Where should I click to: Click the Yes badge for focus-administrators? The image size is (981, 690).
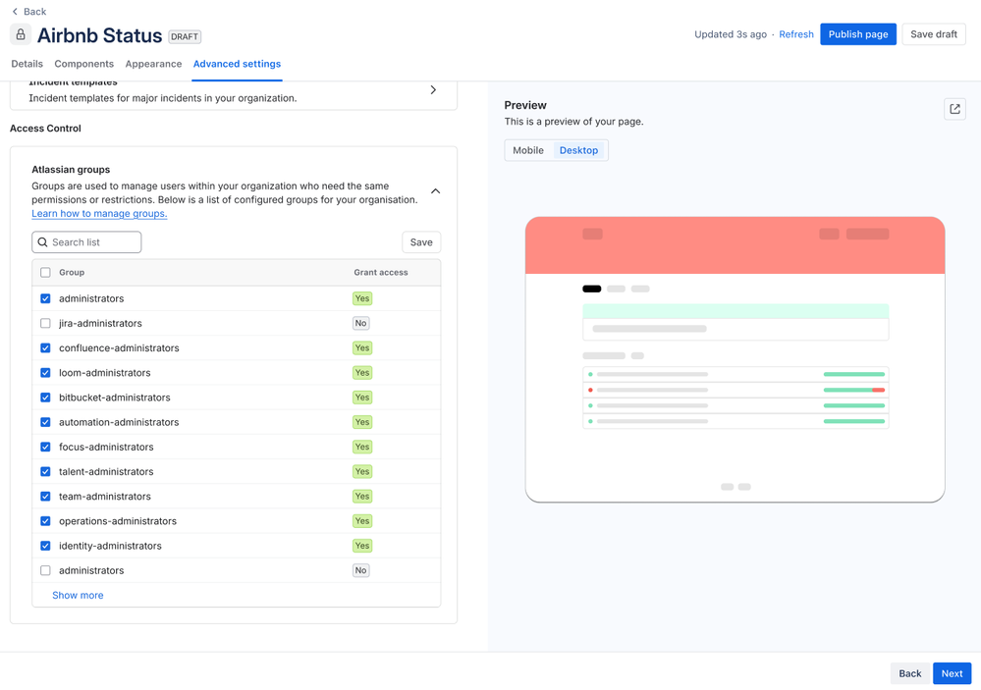point(362,447)
